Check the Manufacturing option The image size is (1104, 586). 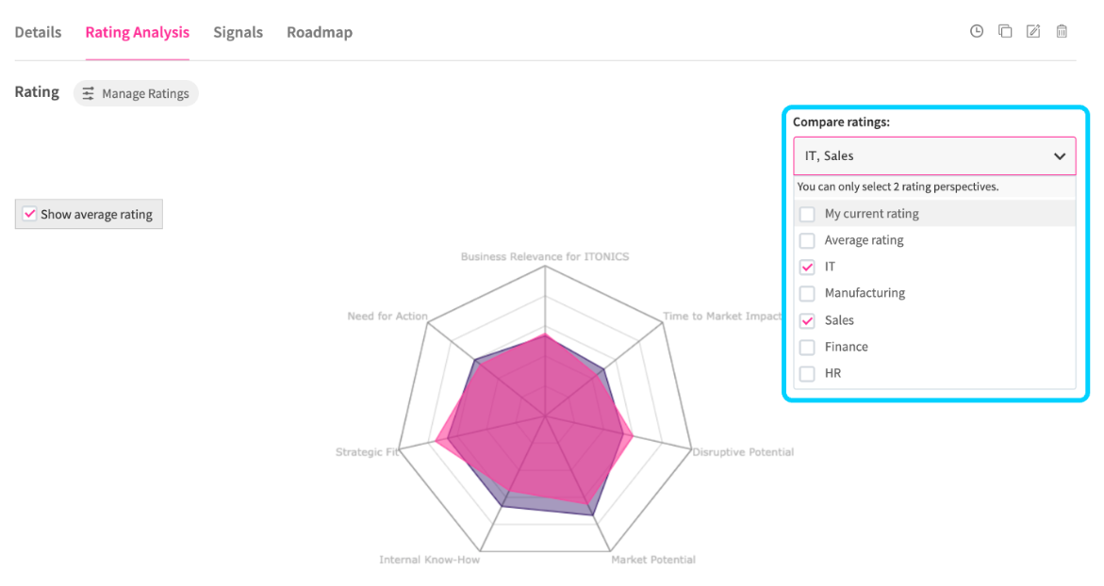[807, 293]
